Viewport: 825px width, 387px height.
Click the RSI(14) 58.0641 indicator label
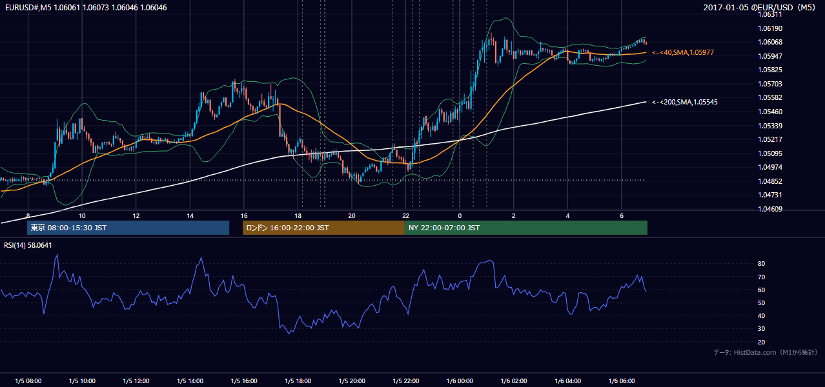click(28, 245)
